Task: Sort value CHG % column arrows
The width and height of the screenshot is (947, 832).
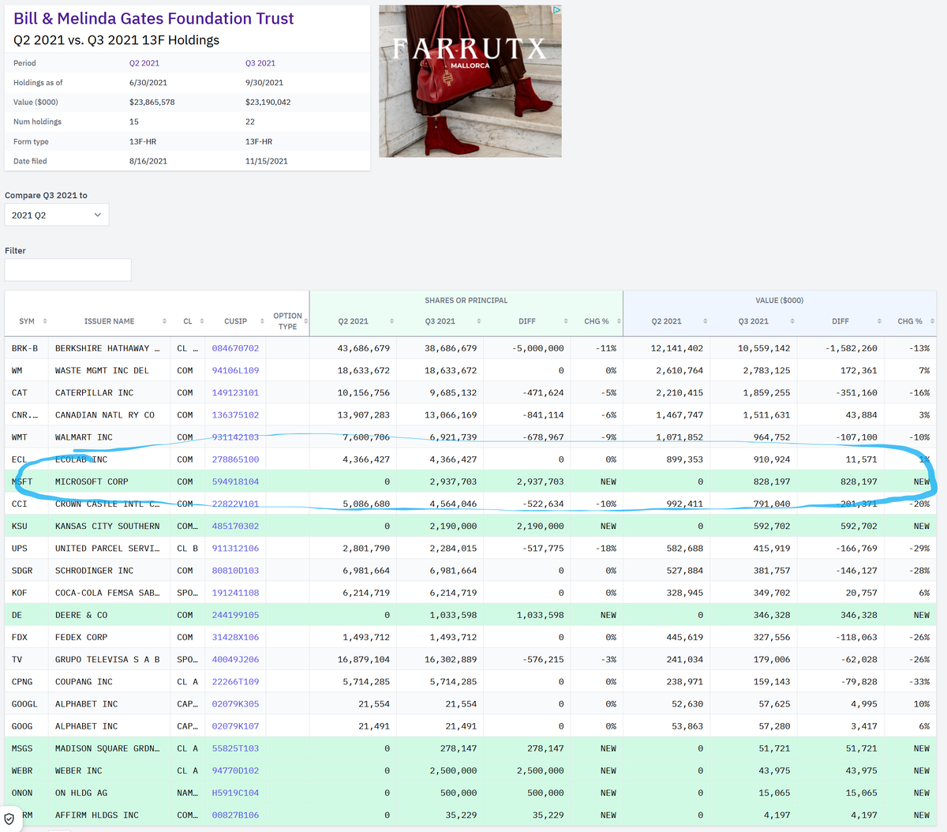Action: point(932,321)
